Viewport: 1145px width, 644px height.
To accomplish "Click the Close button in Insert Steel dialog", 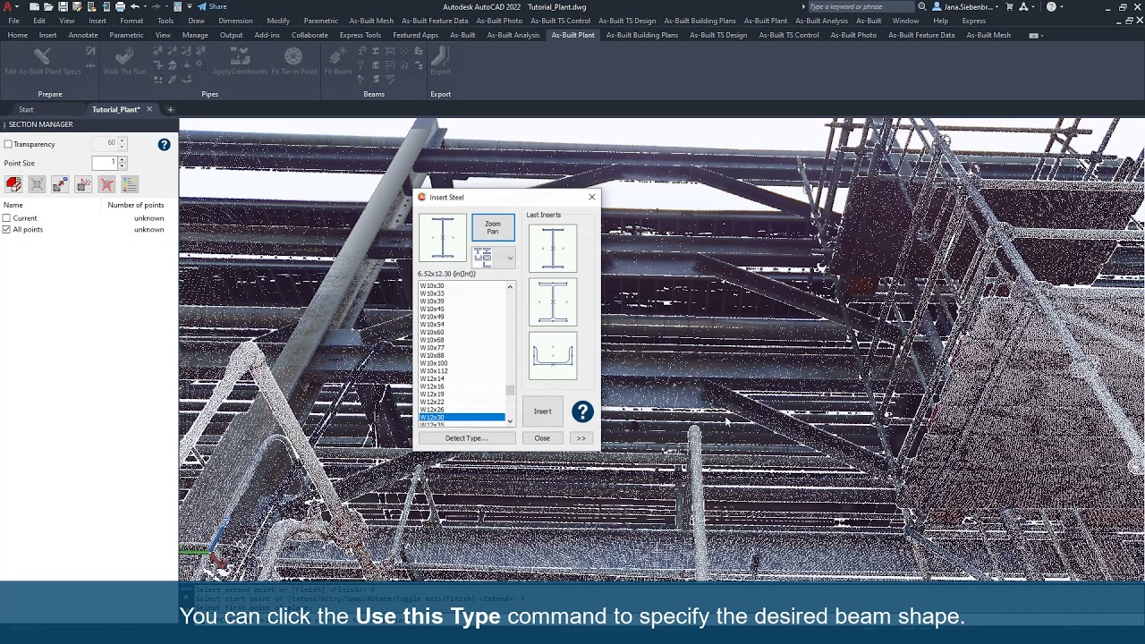I will (542, 438).
